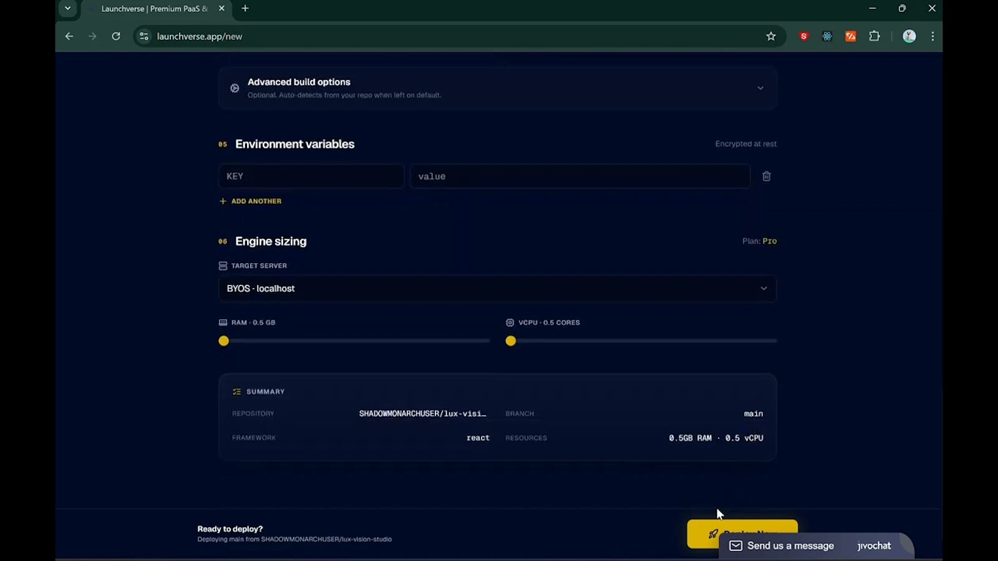The image size is (998, 561).
Task: Bookmark this page with the star icon
Action: click(x=771, y=36)
